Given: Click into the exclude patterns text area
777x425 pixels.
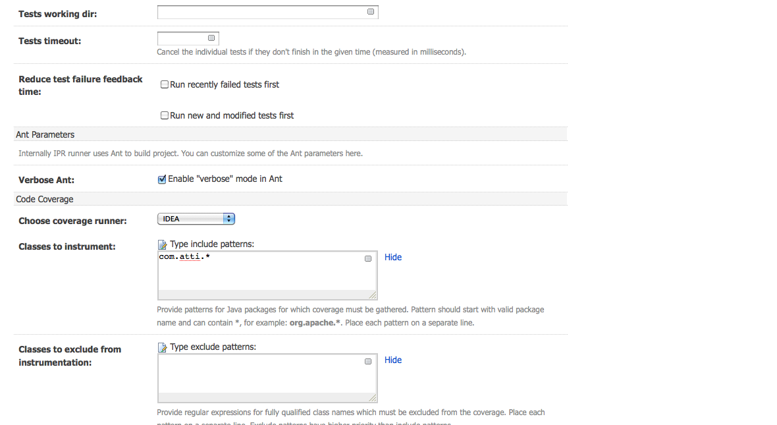Looking at the screenshot, I should 267,378.
